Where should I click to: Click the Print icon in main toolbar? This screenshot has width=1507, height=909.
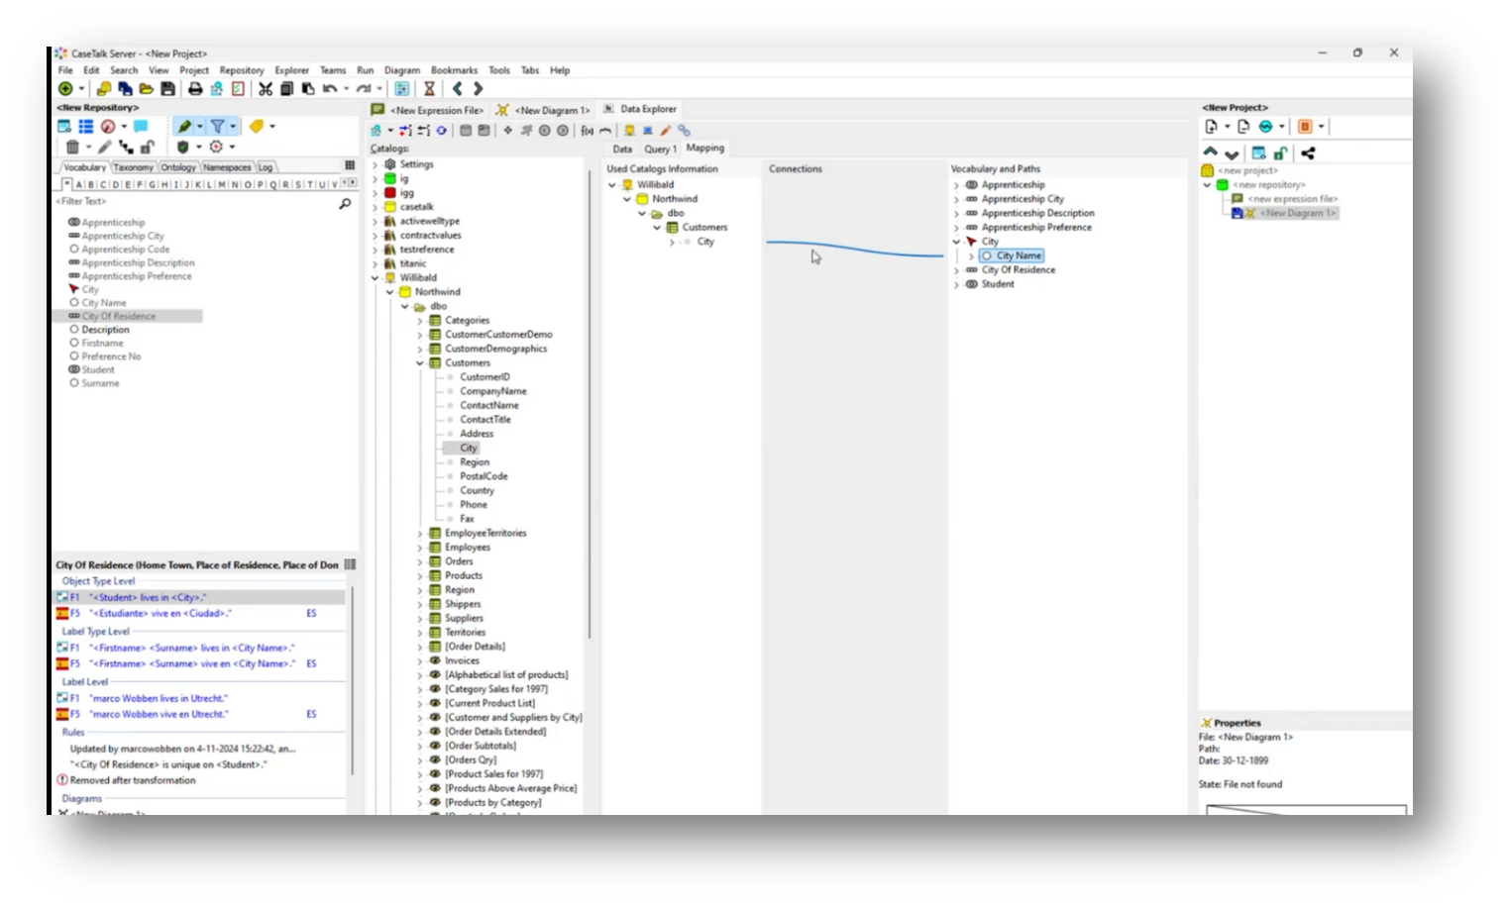pos(195,89)
